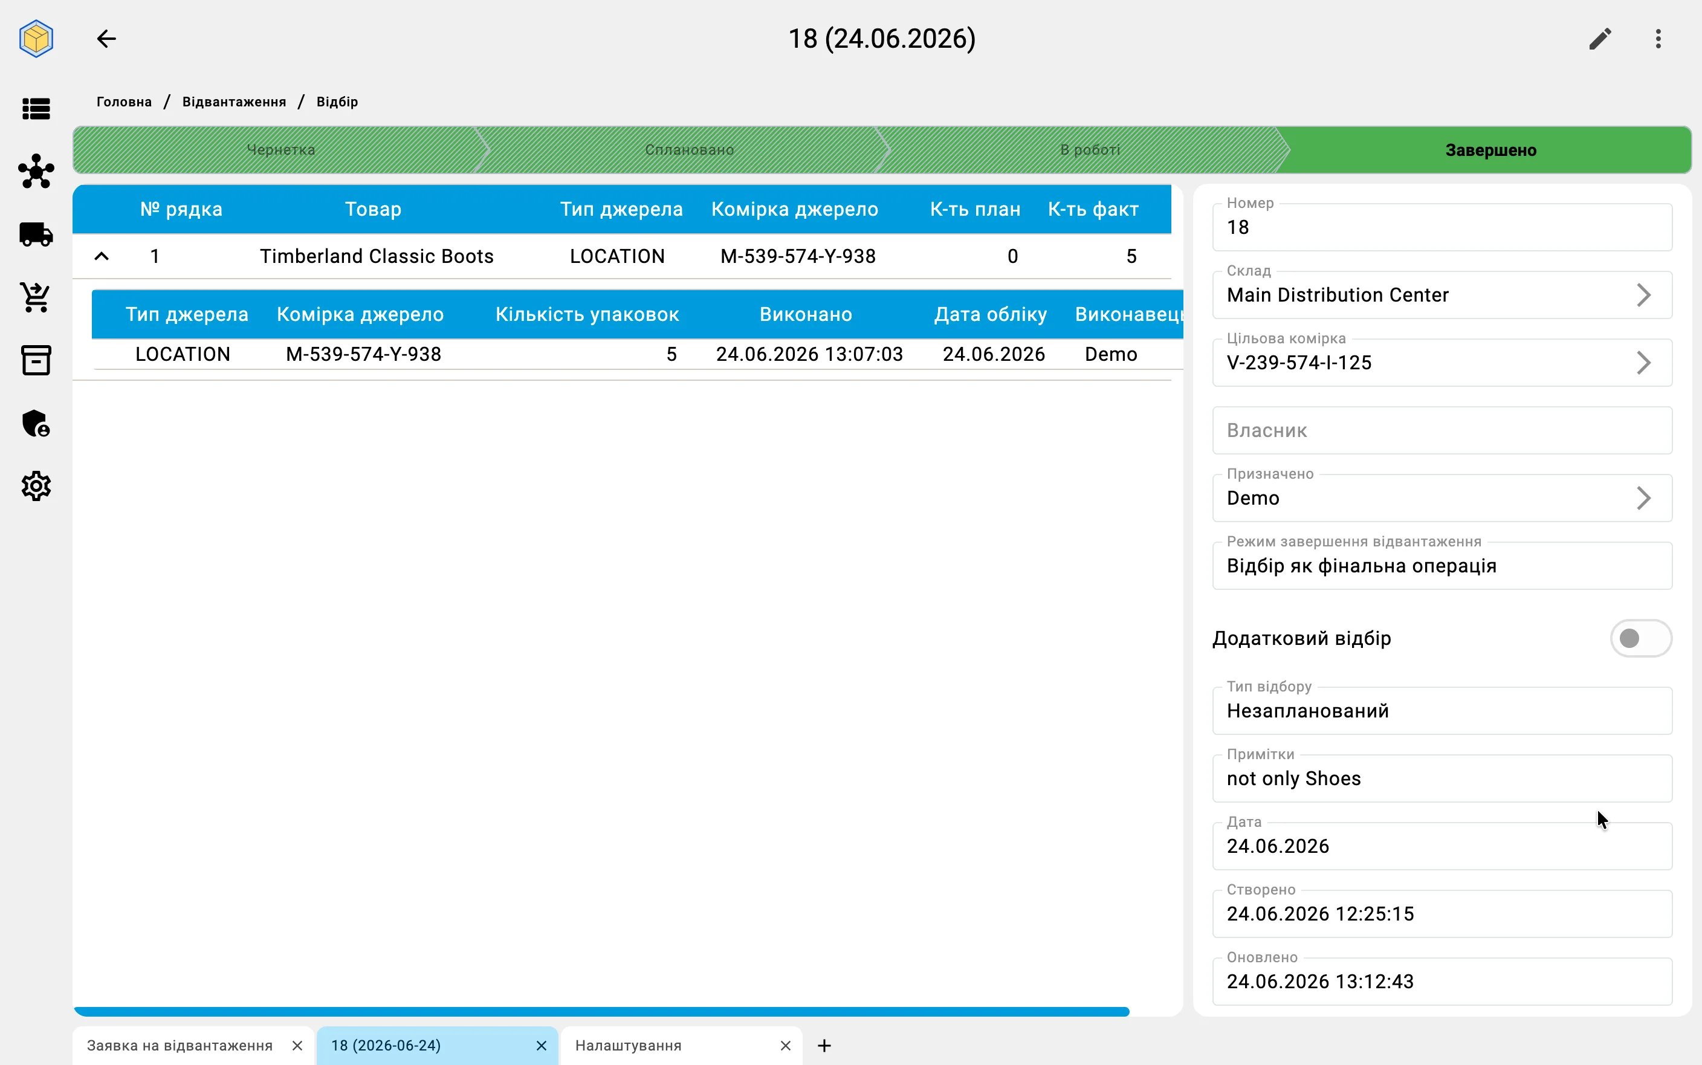Switch to Заявка на відвантаження tab

click(180, 1045)
